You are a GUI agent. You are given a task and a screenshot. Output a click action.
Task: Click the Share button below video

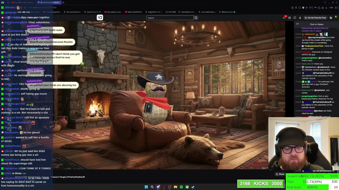pos(280,174)
